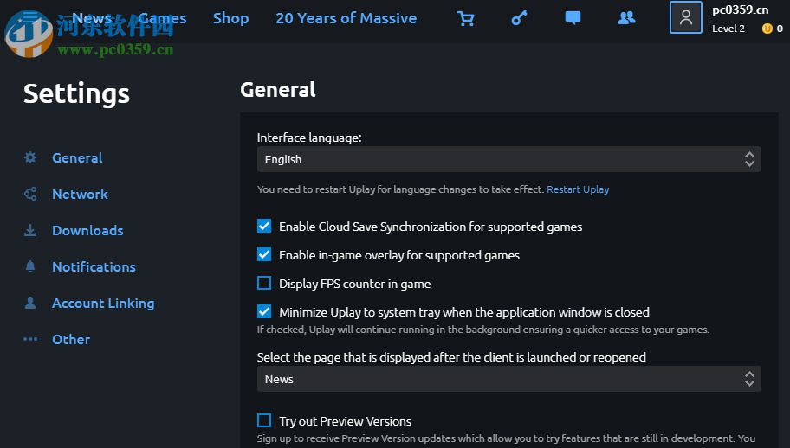Uncheck Minimize Uplay to system tray
Screen dimensions: 790x448
(264, 312)
